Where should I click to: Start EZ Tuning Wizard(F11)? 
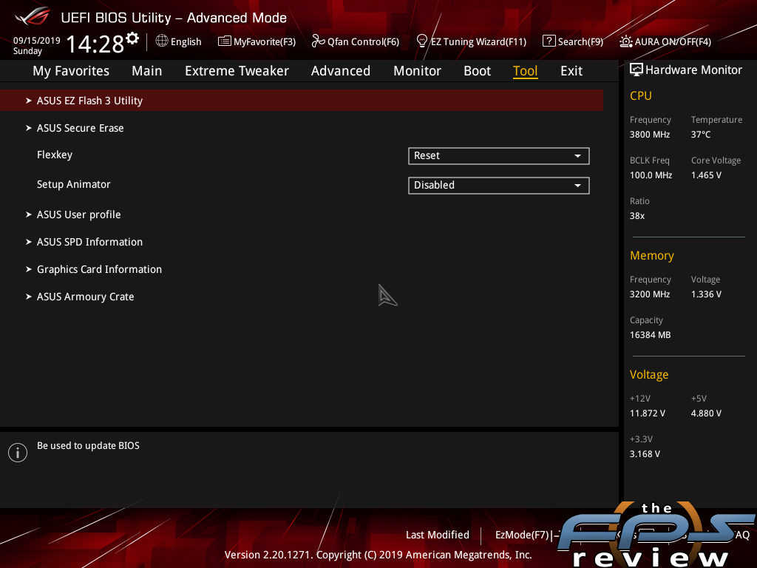pyautogui.click(x=478, y=41)
